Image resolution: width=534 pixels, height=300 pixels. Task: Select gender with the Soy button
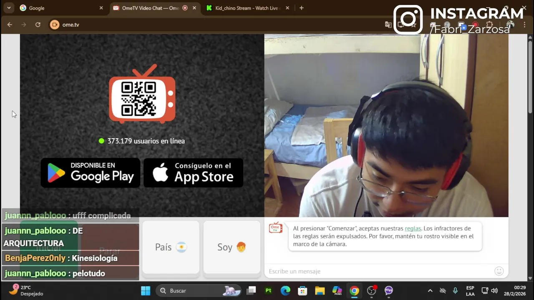[232, 247]
